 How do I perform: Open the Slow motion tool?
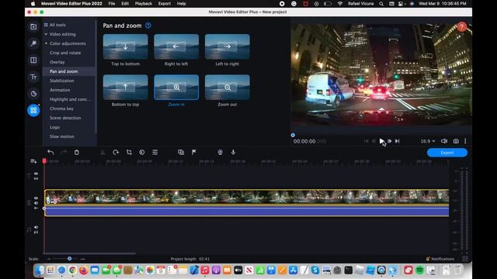[x=62, y=136]
